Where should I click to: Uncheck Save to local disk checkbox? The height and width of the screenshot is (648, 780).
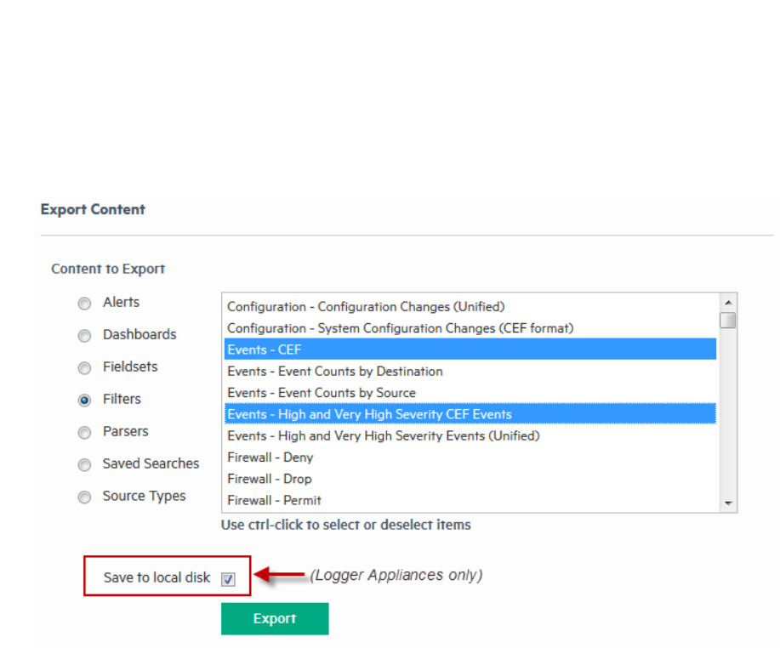(x=228, y=579)
